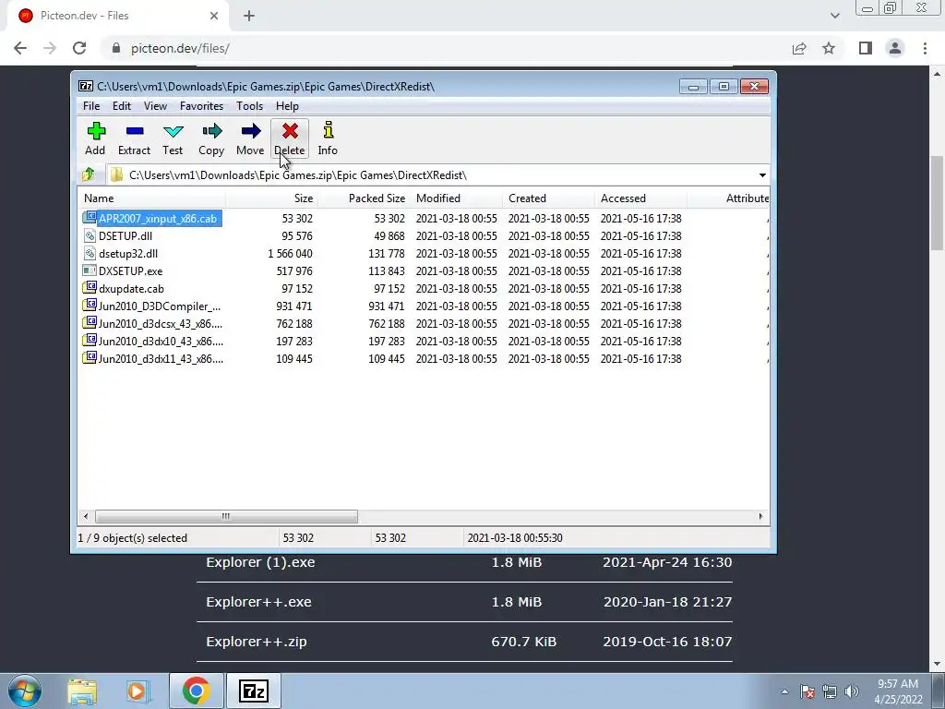
Task: Click the 7z icon in window title bar
Action: pos(86,86)
